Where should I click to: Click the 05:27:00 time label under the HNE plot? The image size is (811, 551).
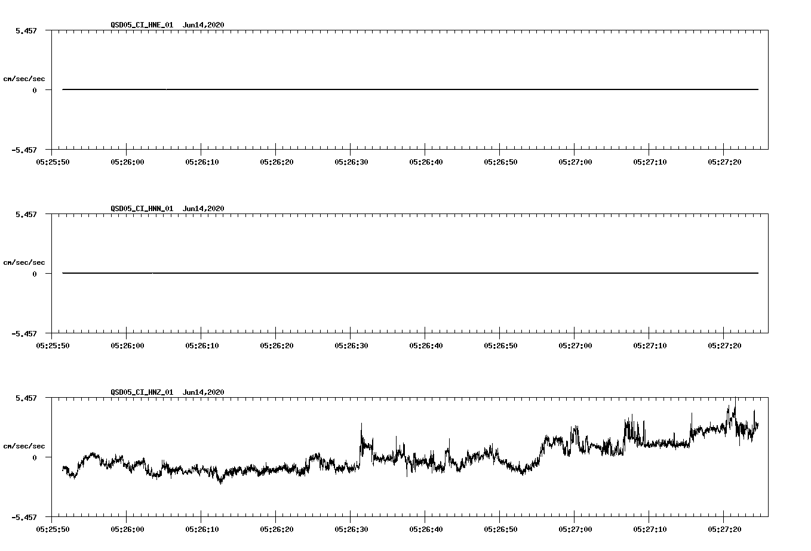click(x=575, y=162)
